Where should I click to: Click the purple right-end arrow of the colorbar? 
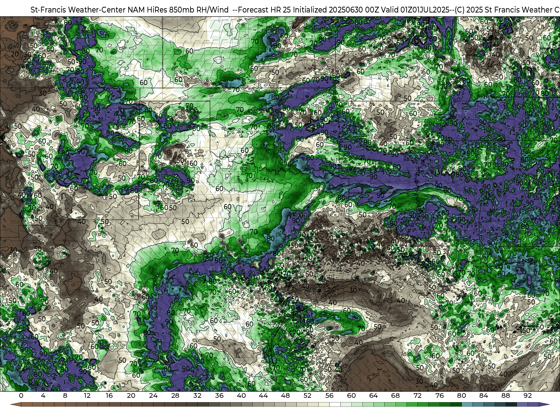(x=544, y=405)
